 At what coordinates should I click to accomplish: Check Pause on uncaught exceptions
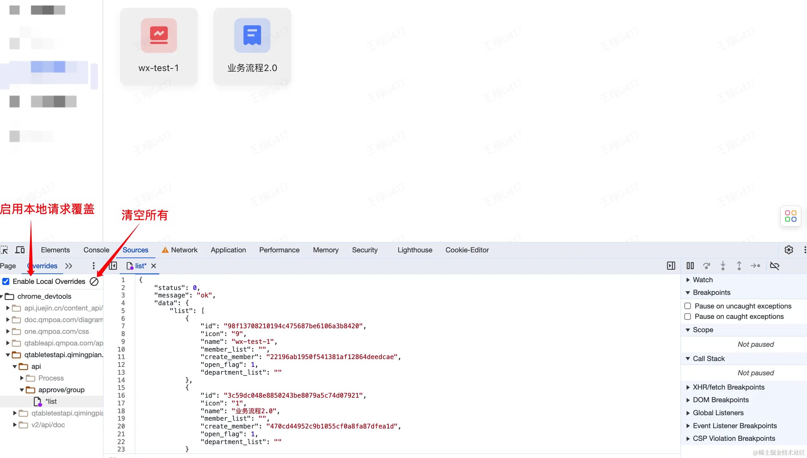(x=688, y=306)
